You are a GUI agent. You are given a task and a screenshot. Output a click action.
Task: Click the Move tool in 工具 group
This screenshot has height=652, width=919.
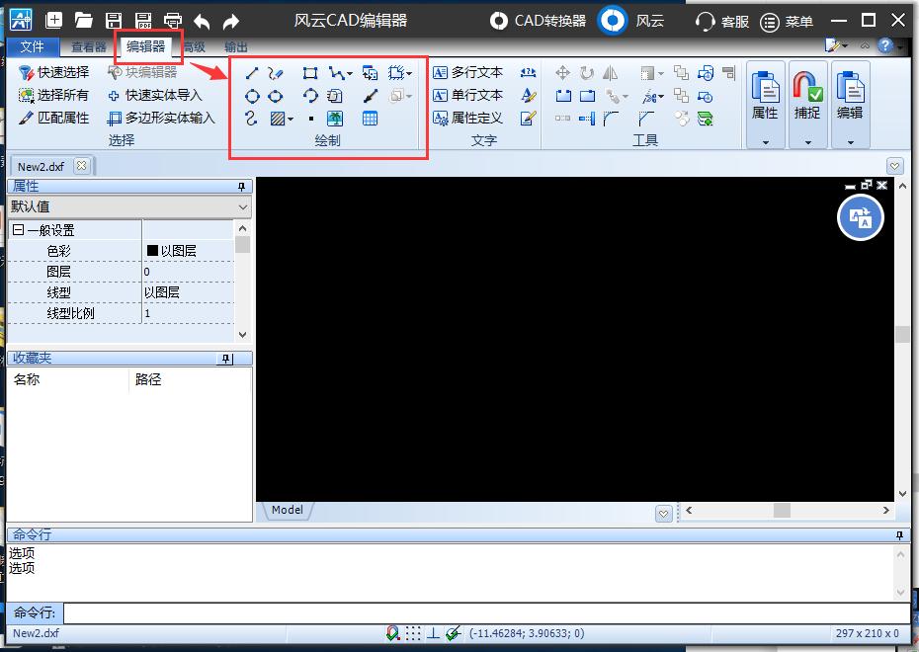point(562,73)
